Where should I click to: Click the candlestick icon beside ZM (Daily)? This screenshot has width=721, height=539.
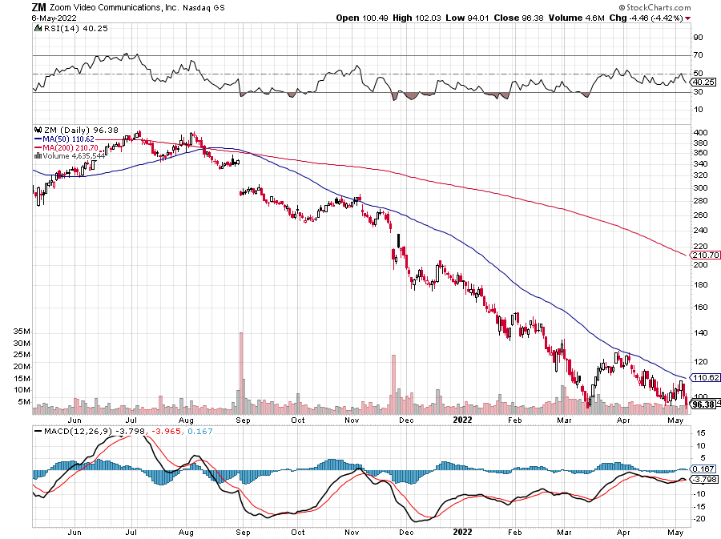(x=38, y=130)
